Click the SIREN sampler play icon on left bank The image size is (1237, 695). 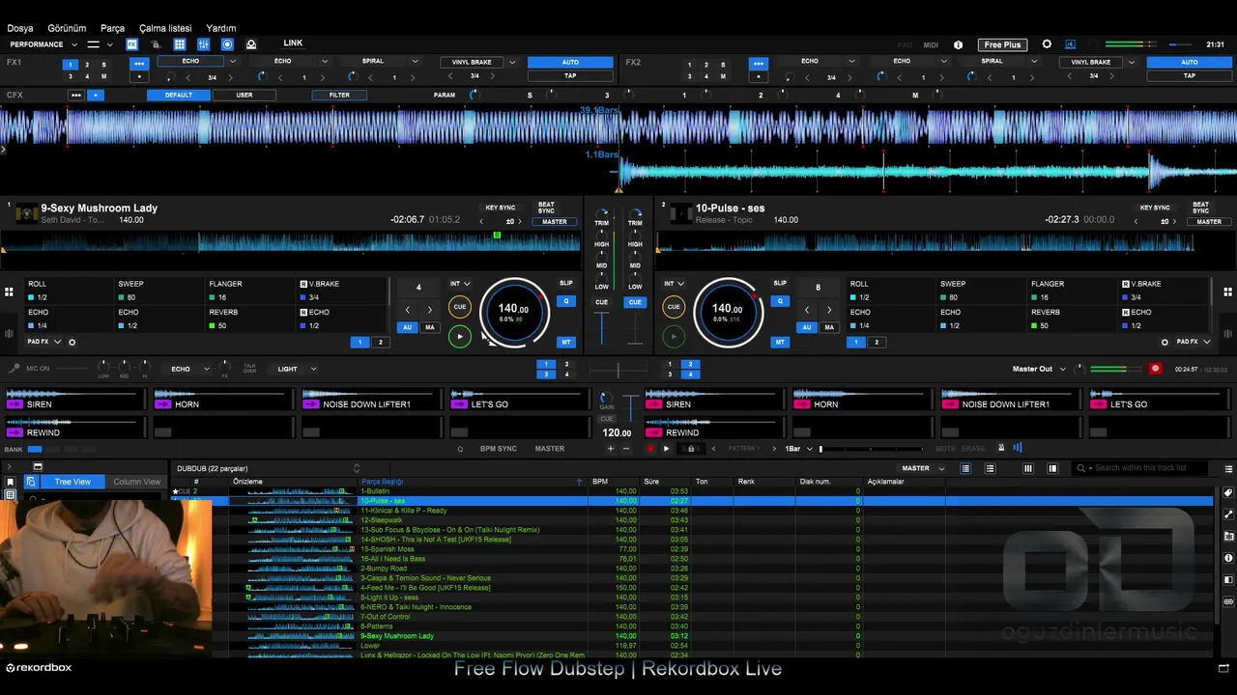pos(14,404)
